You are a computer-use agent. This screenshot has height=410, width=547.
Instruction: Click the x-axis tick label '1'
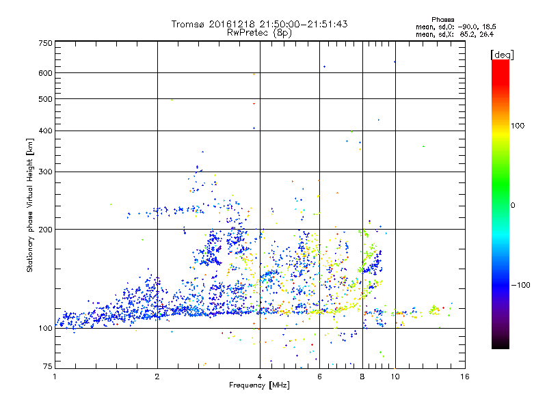tap(55, 377)
